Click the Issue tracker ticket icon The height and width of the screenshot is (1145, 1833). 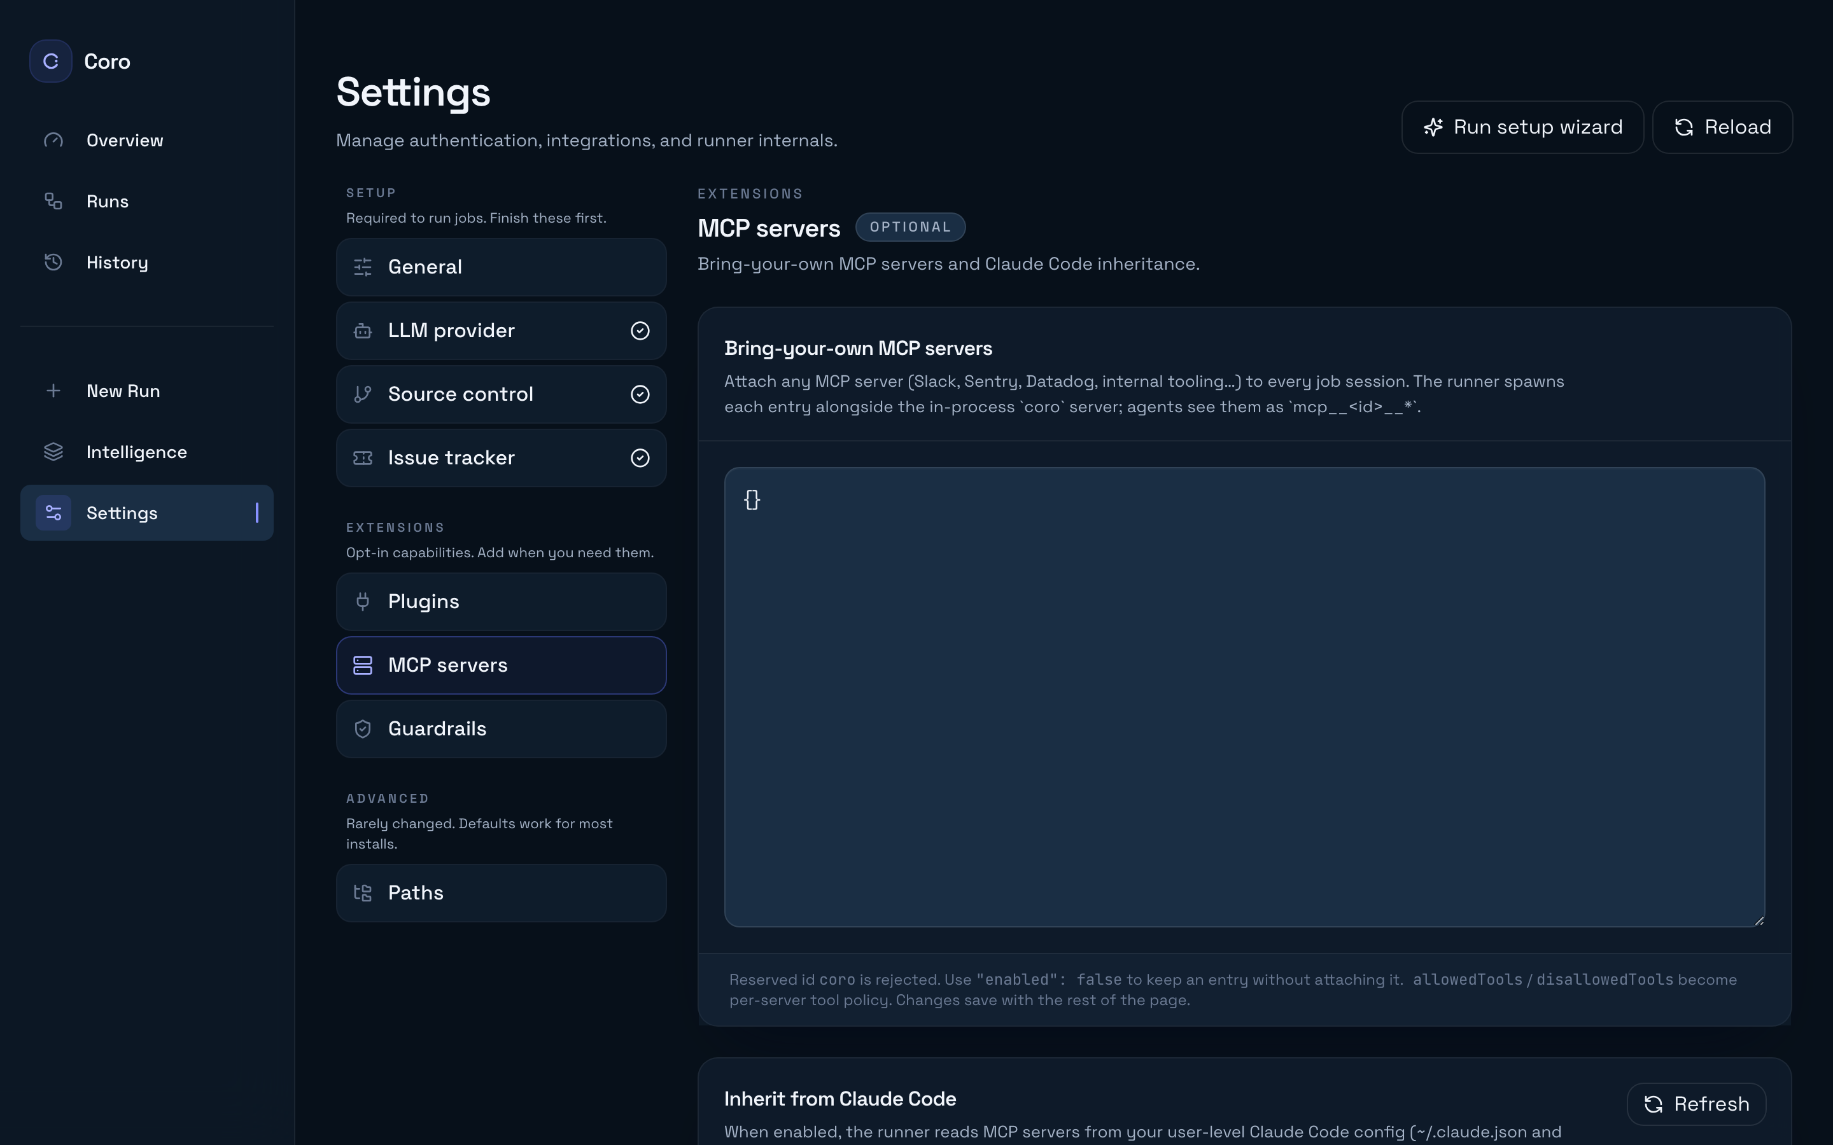click(363, 458)
